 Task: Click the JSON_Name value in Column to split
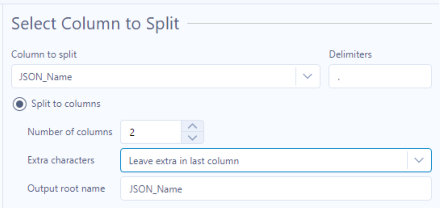(x=46, y=77)
